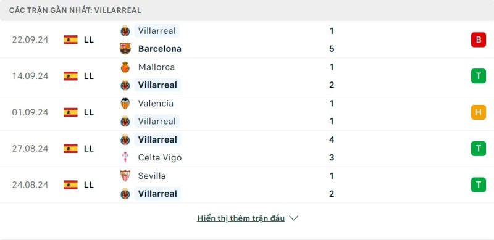Click the red B loss badge
Viewport: 494px width, 240px height.
478,39
